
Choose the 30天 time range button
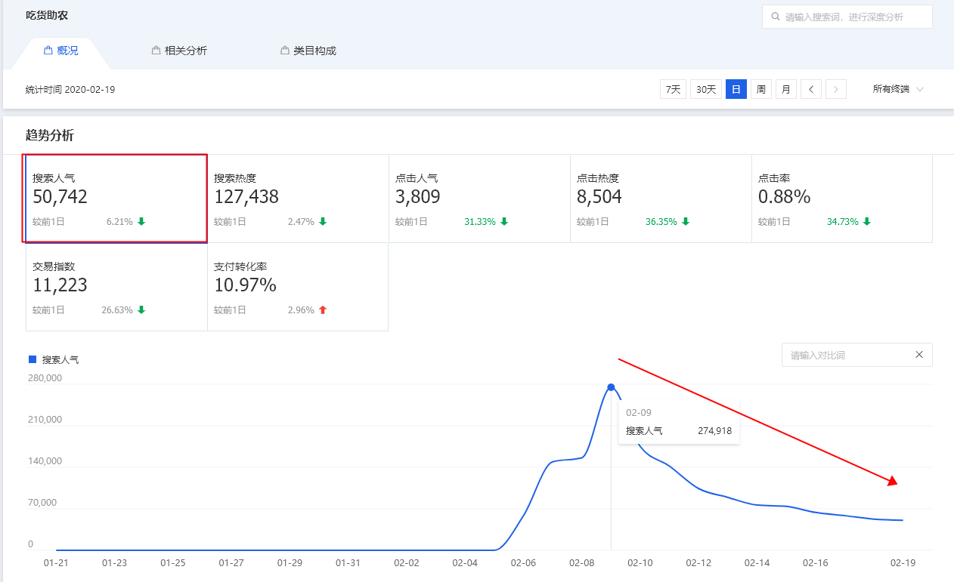tap(706, 89)
